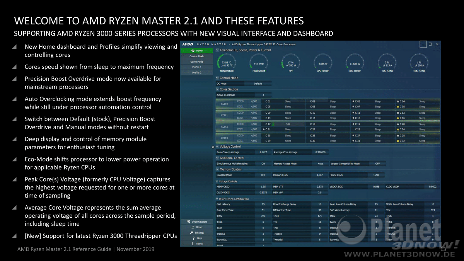Image resolution: width=464 pixels, height=261 pixels.
Task: Toggle Coupled Mode OFF value
Action: click(x=263, y=175)
